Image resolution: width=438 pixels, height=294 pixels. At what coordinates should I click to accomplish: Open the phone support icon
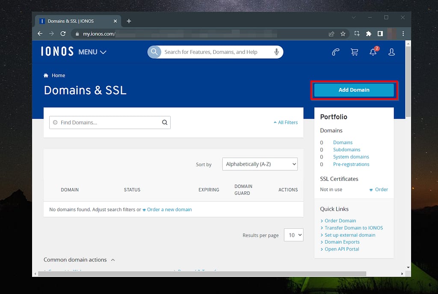tap(335, 52)
